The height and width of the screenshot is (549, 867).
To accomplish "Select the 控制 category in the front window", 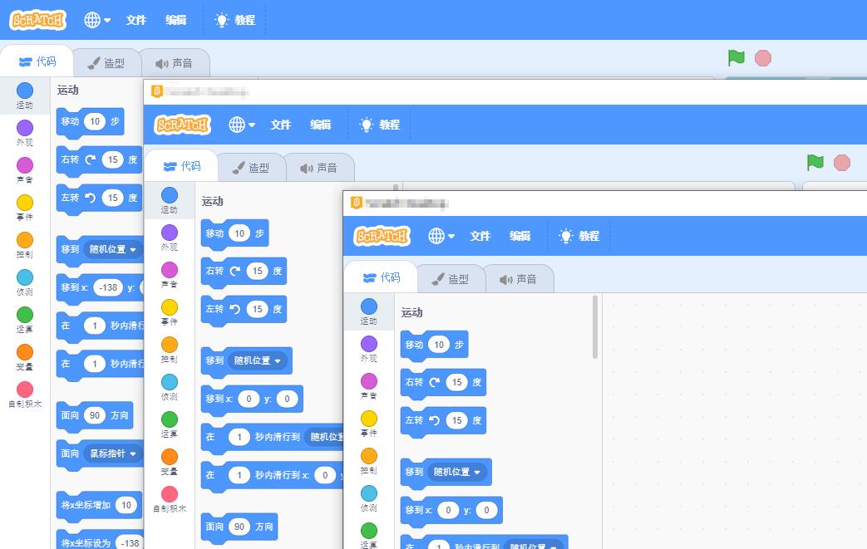I will (369, 461).
